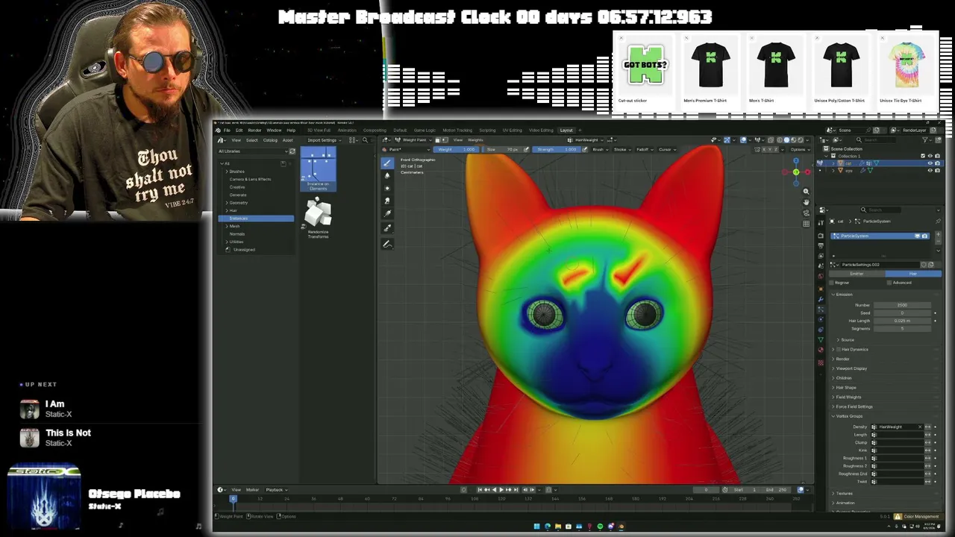The image size is (955, 537).
Task: Clear HairWeight from Density vertex group
Action: (920, 427)
